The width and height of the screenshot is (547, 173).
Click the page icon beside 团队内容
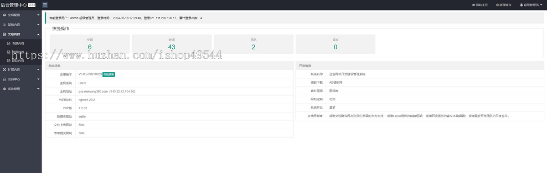point(8,60)
